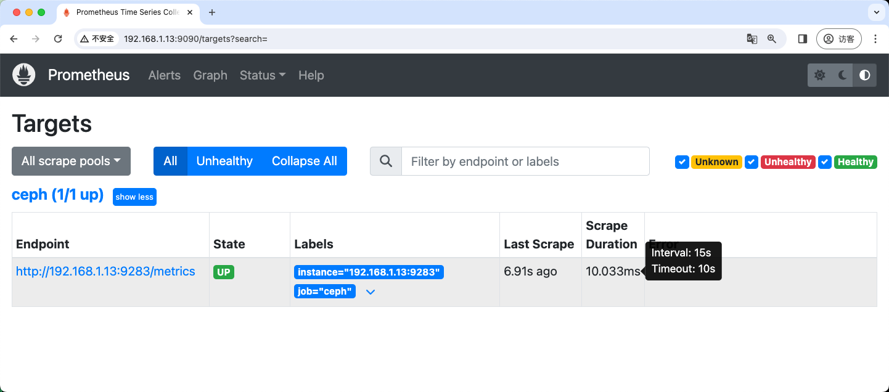Open the All scrape pools dropdown
889x392 pixels.
coord(72,161)
